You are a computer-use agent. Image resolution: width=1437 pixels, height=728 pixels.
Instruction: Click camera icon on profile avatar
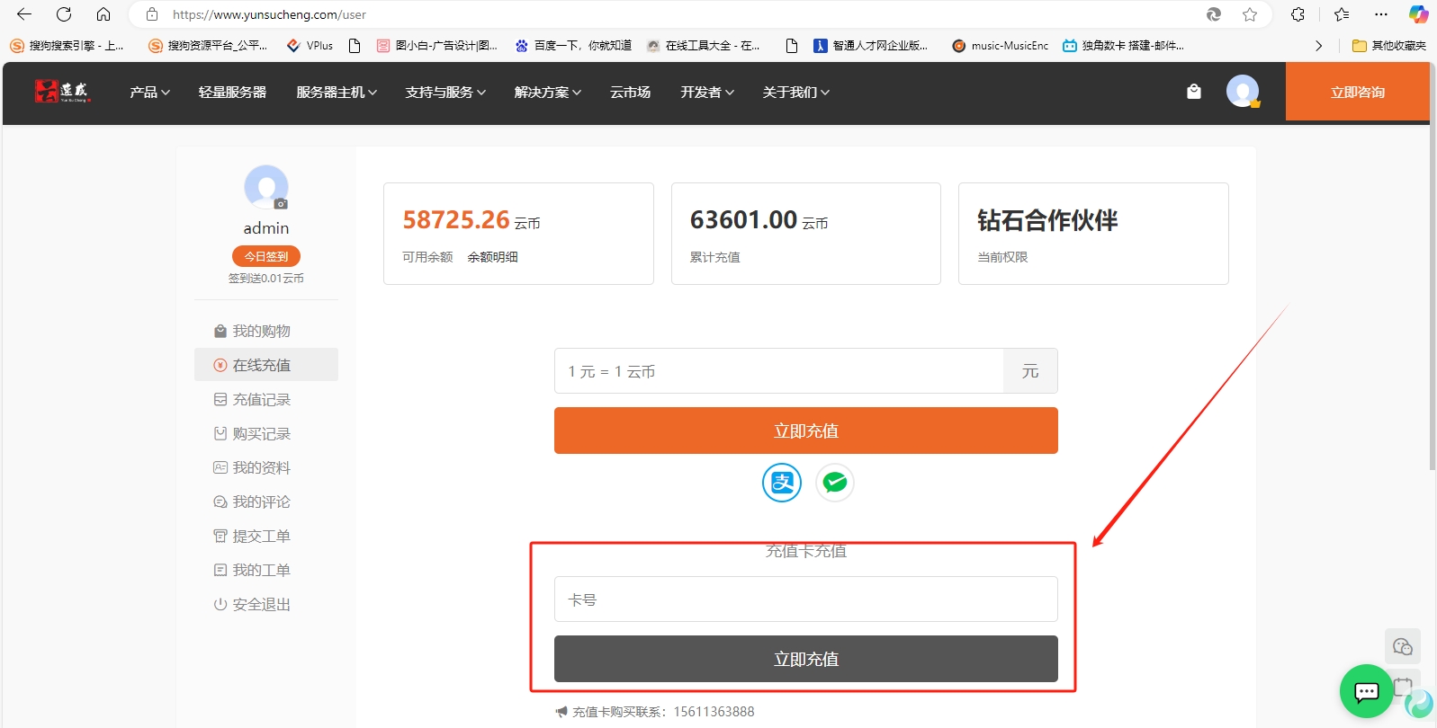281,204
